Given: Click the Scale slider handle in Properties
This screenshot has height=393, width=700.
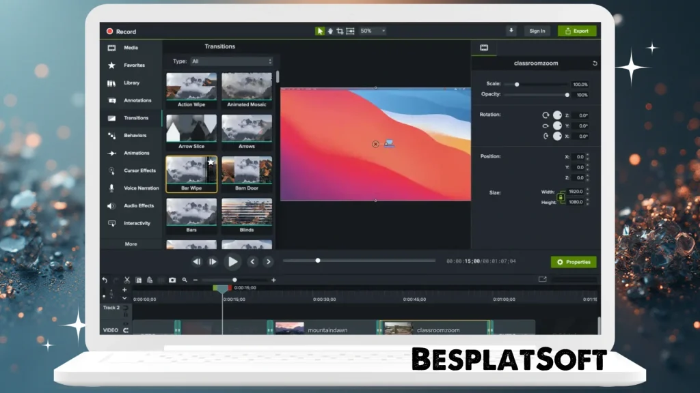Looking at the screenshot, I should pos(517,84).
